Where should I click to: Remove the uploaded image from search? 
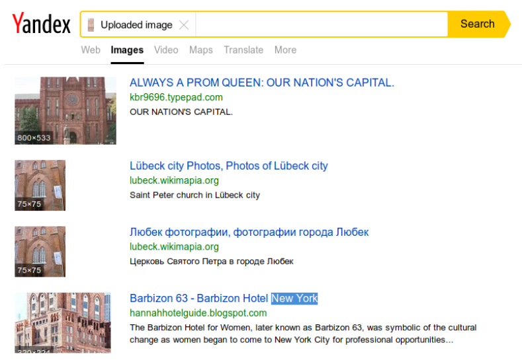point(184,25)
